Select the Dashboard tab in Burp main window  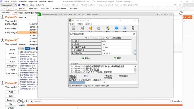(x=6, y=5)
